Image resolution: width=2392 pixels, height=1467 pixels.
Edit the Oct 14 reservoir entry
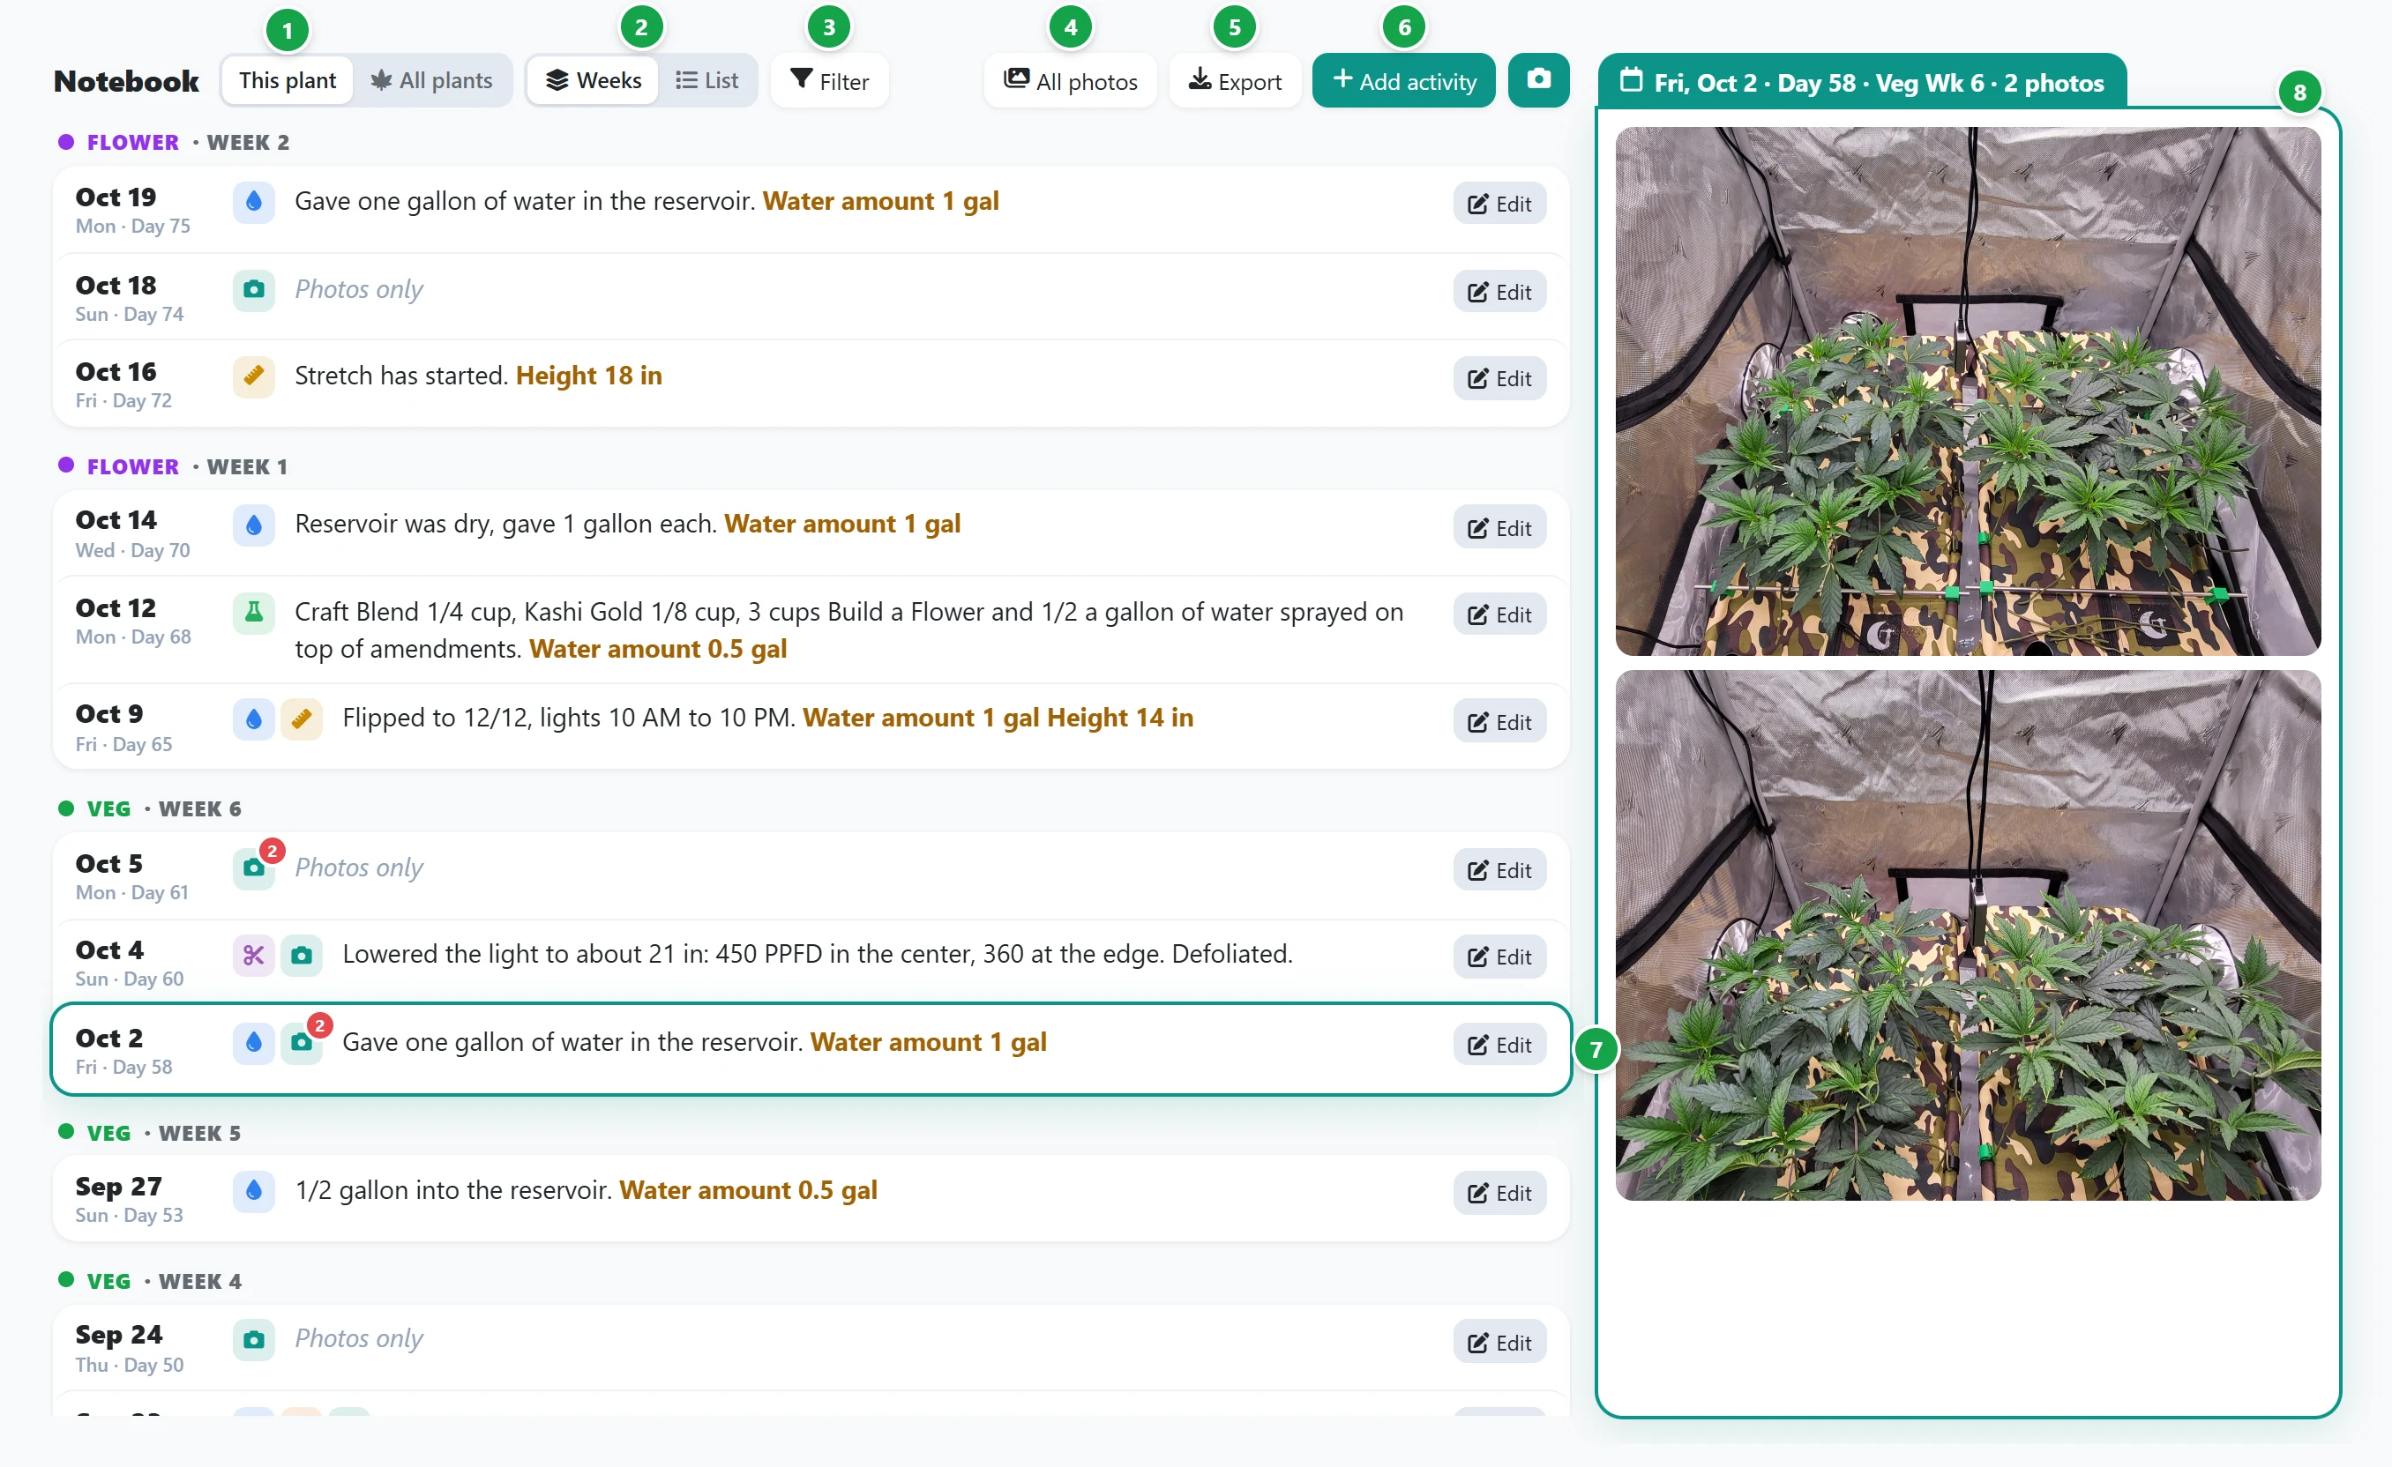1499,528
